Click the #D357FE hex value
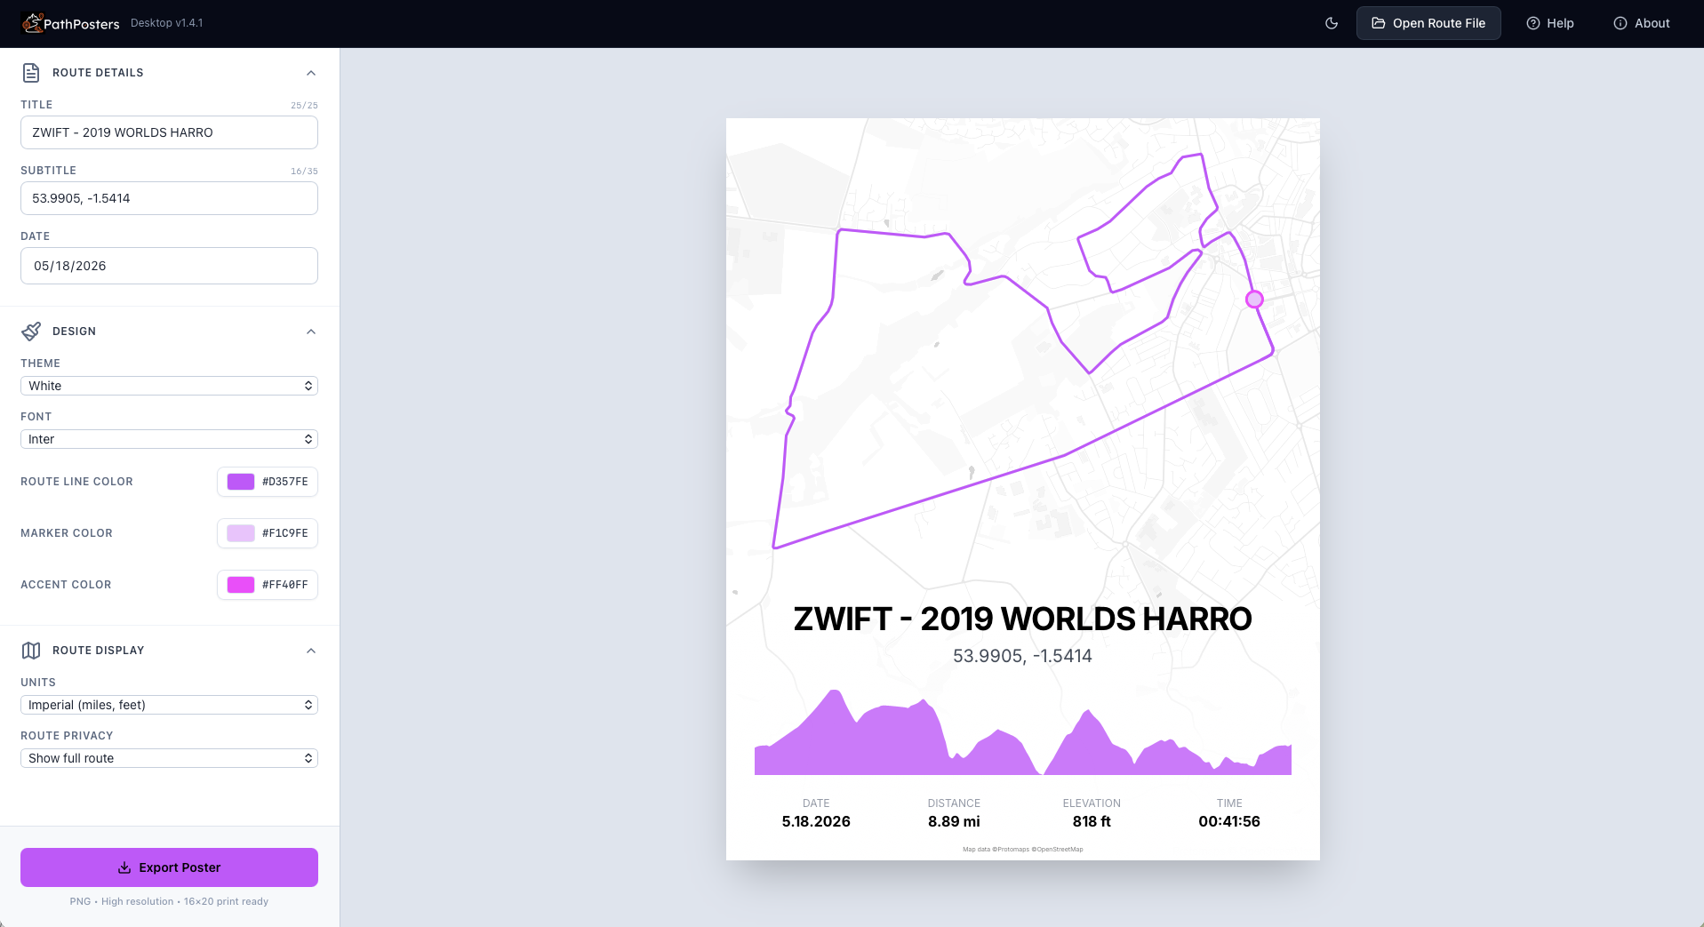This screenshot has width=1704, height=927. click(x=285, y=482)
